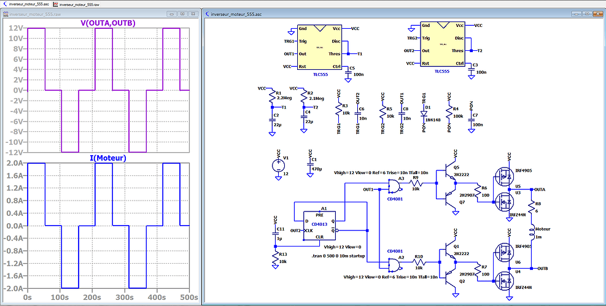Select the Moteur 1m inductor
The image size is (606, 306).
click(x=532, y=232)
